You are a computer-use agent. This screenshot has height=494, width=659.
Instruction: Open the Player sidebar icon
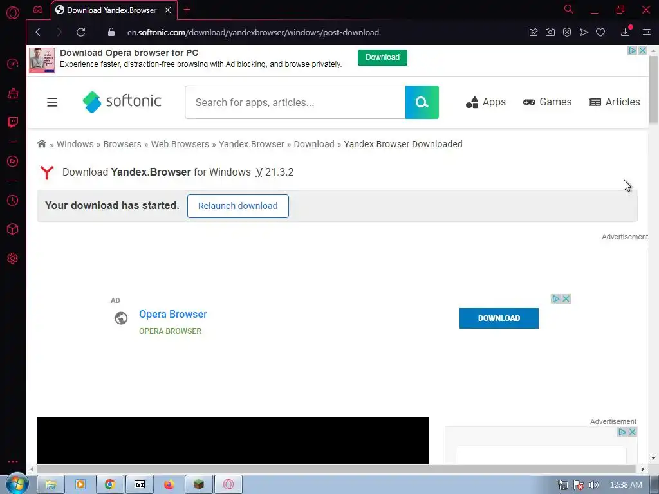click(x=13, y=161)
